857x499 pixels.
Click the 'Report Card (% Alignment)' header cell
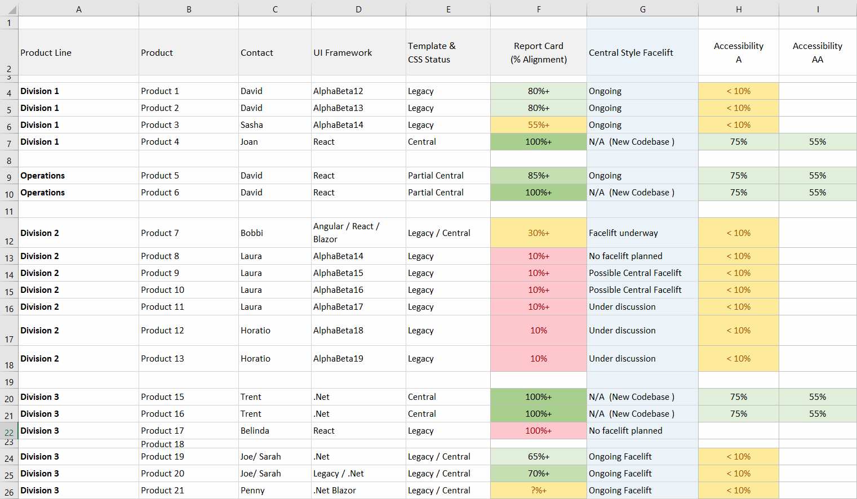pyautogui.click(x=539, y=52)
